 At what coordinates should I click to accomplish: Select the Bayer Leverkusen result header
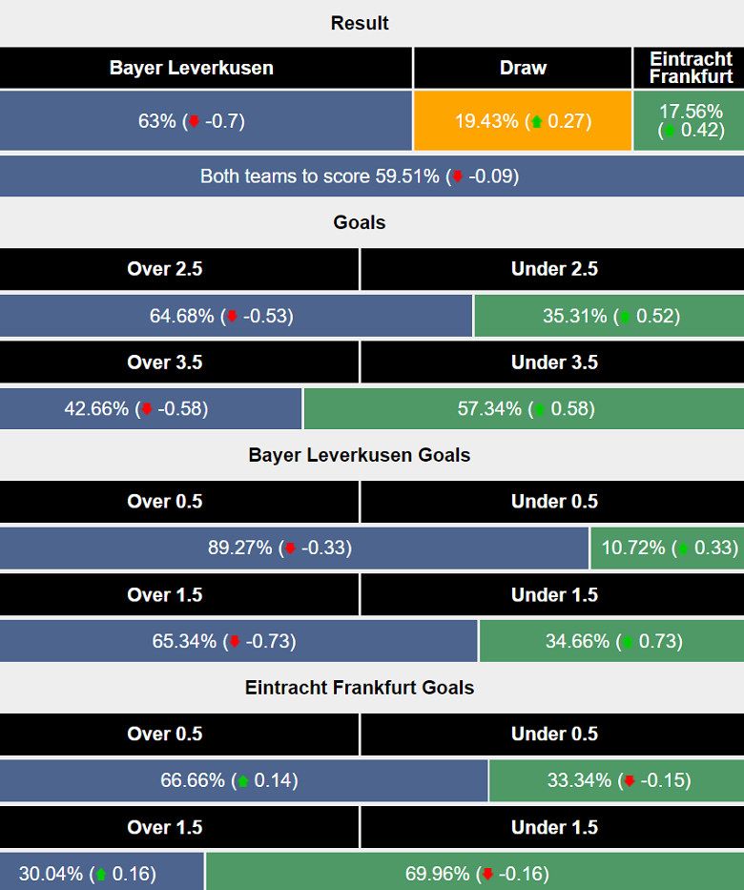192,68
